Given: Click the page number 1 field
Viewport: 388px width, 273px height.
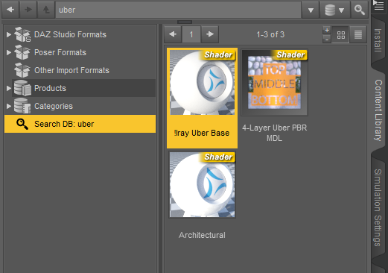Looking at the screenshot, I should tap(191, 34).
